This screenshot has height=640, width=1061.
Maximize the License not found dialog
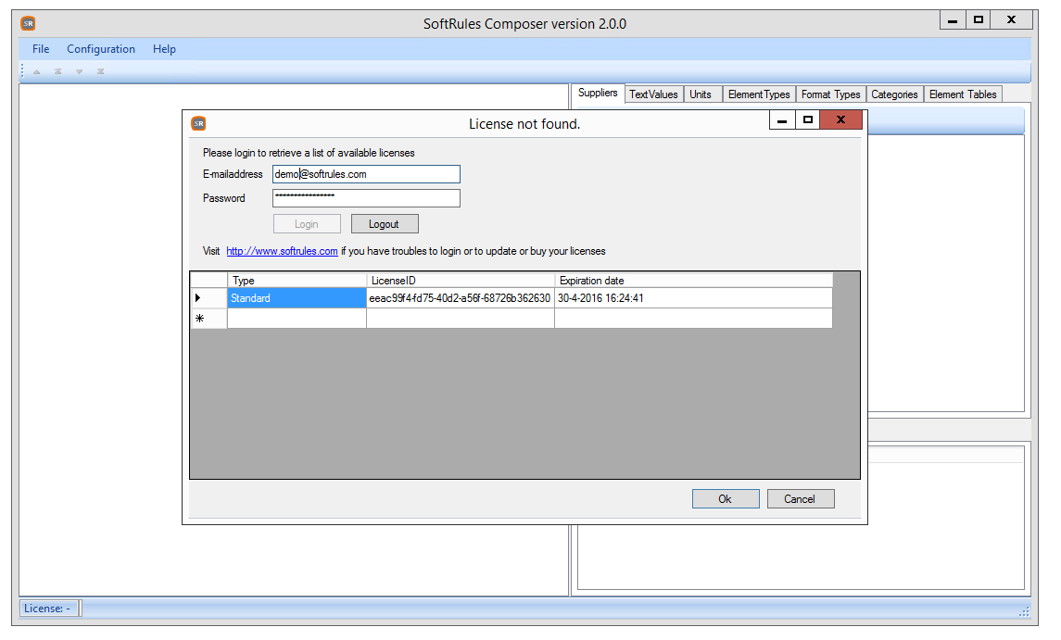point(808,119)
